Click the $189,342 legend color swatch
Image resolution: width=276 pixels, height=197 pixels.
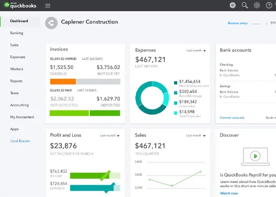tap(176, 103)
